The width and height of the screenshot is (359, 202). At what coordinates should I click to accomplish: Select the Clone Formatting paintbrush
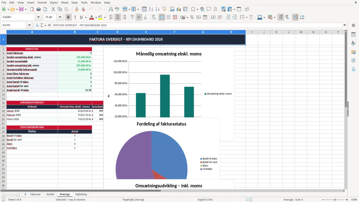[x=77, y=9]
